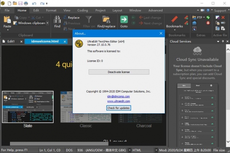230x153 pixels.
Task: Click the Copy button in Clipboard group
Action: (21, 18)
